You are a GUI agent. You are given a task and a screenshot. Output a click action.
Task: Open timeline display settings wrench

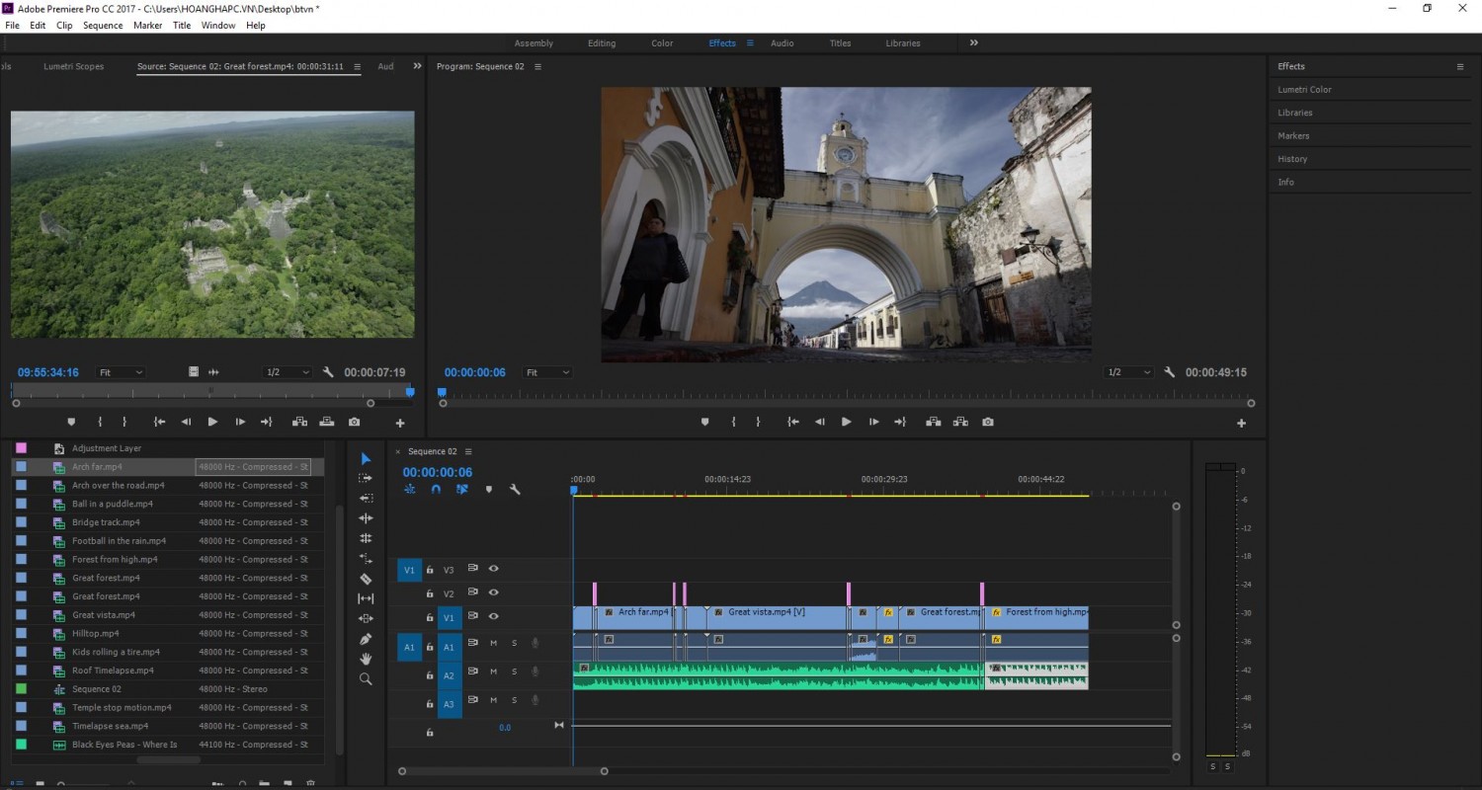tap(515, 489)
